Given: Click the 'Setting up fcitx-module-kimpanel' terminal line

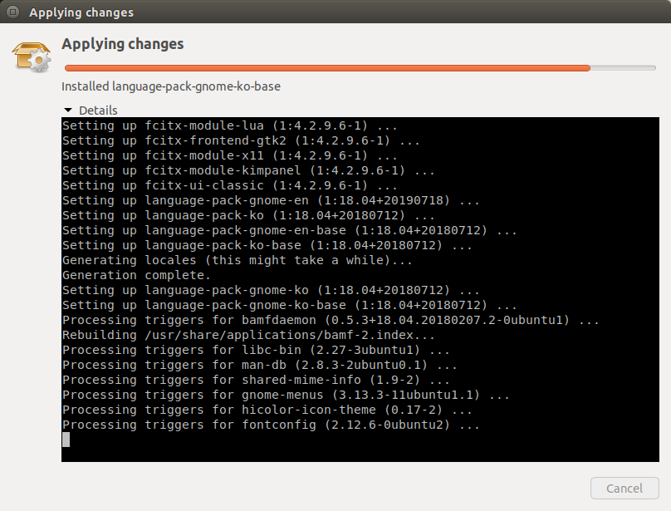Looking at the screenshot, I should coord(248,170).
